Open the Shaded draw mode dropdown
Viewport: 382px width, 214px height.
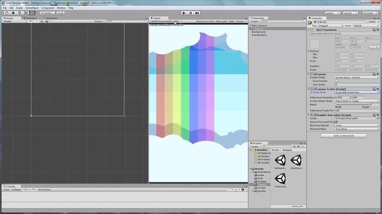click(x=14, y=21)
